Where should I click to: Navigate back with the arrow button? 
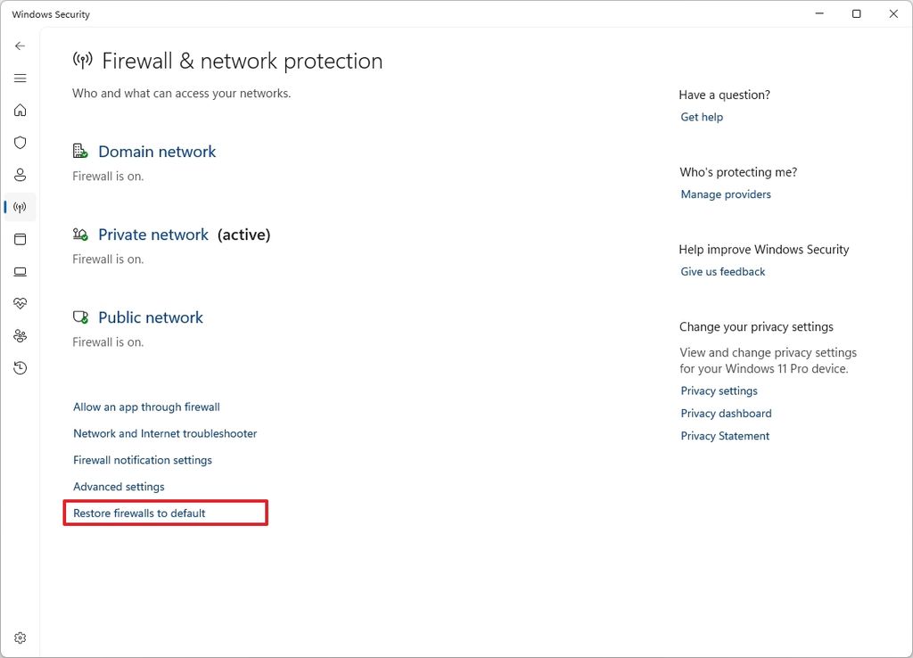(20, 45)
